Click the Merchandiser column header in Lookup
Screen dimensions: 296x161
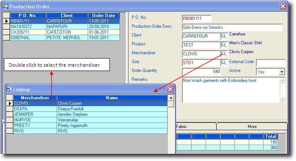click(x=35, y=98)
